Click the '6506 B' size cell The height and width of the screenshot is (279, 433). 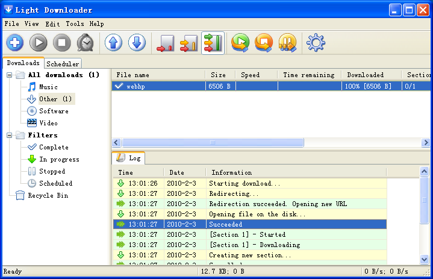pyautogui.click(x=220, y=86)
